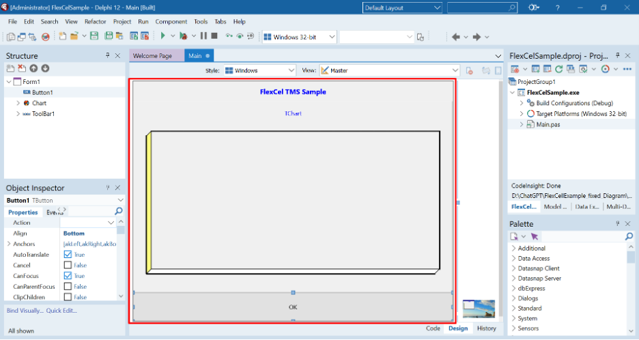639x340 pixels.
Task: Click the Quick Edit... link
Action: click(61, 310)
